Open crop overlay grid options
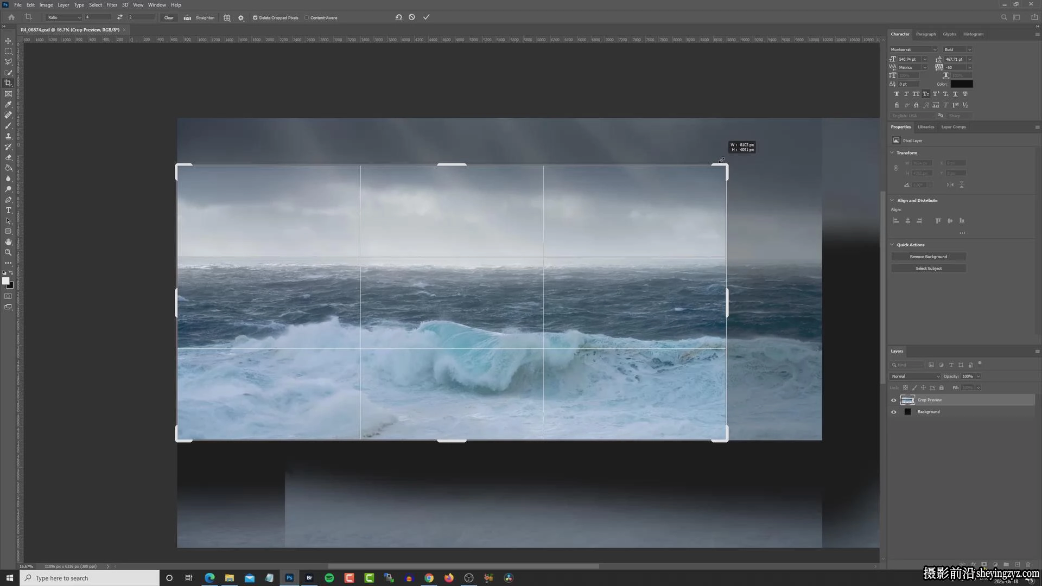This screenshot has height=586, width=1042. [227, 18]
